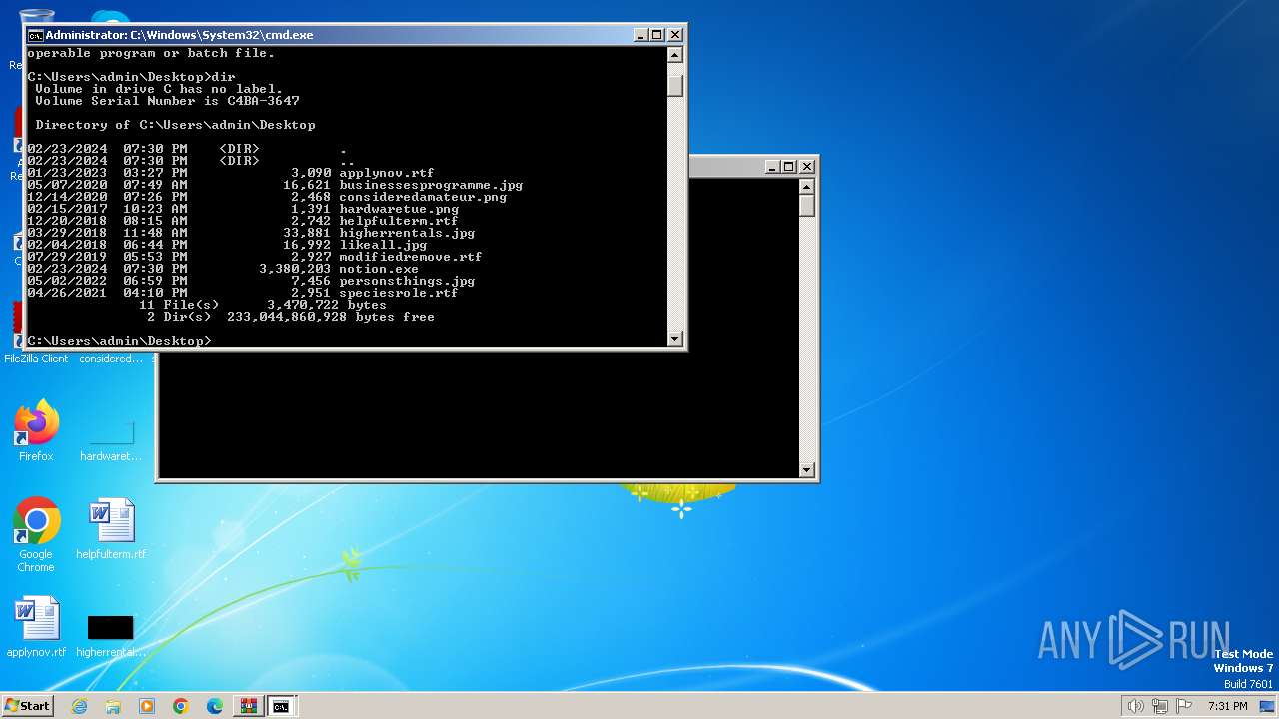Screen dimensions: 1279x719
Task: Click likeall.jpg in the listing
Action: (x=383, y=245)
